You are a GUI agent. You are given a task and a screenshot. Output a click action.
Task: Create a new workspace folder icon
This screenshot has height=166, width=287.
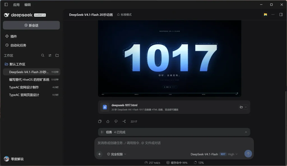pos(57,55)
